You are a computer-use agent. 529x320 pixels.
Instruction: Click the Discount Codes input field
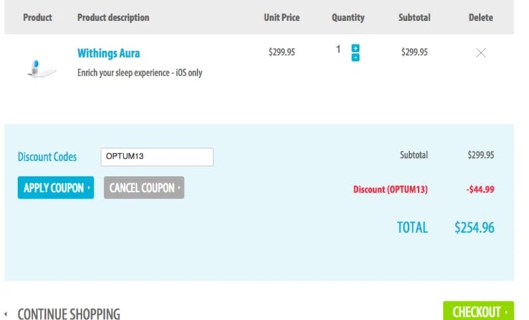tap(157, 157)
